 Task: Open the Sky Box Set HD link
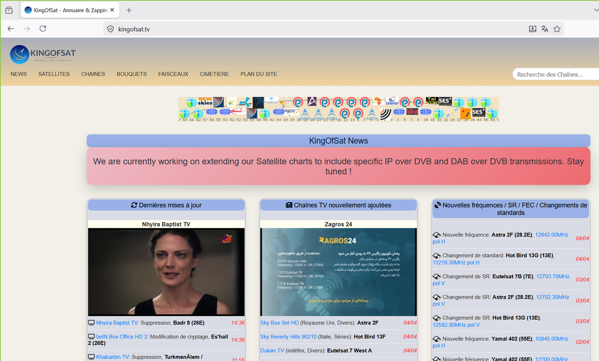279,323
